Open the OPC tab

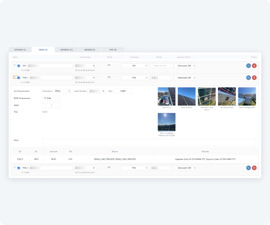pos(113,50)
